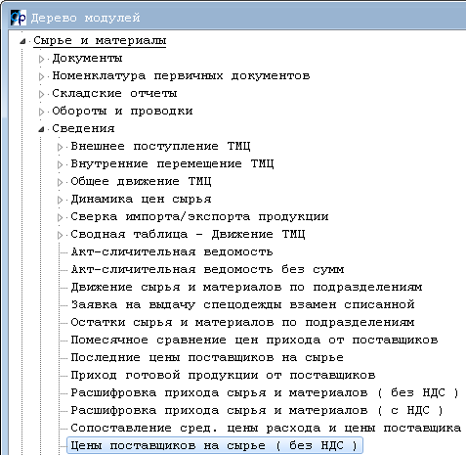Expand Сводная таблица - Движение ТМЦ arrow
The width and height of the screenshot is (466, 455).
point(60,235)
